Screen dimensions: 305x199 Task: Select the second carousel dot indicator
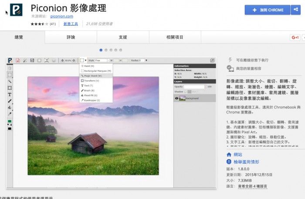point(106,50)
